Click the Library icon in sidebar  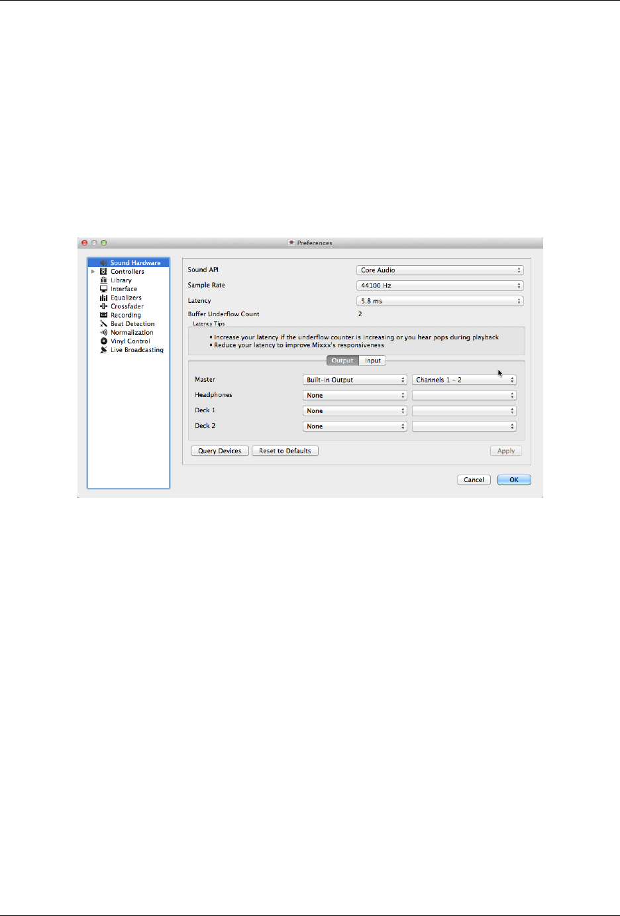point(103,280)
